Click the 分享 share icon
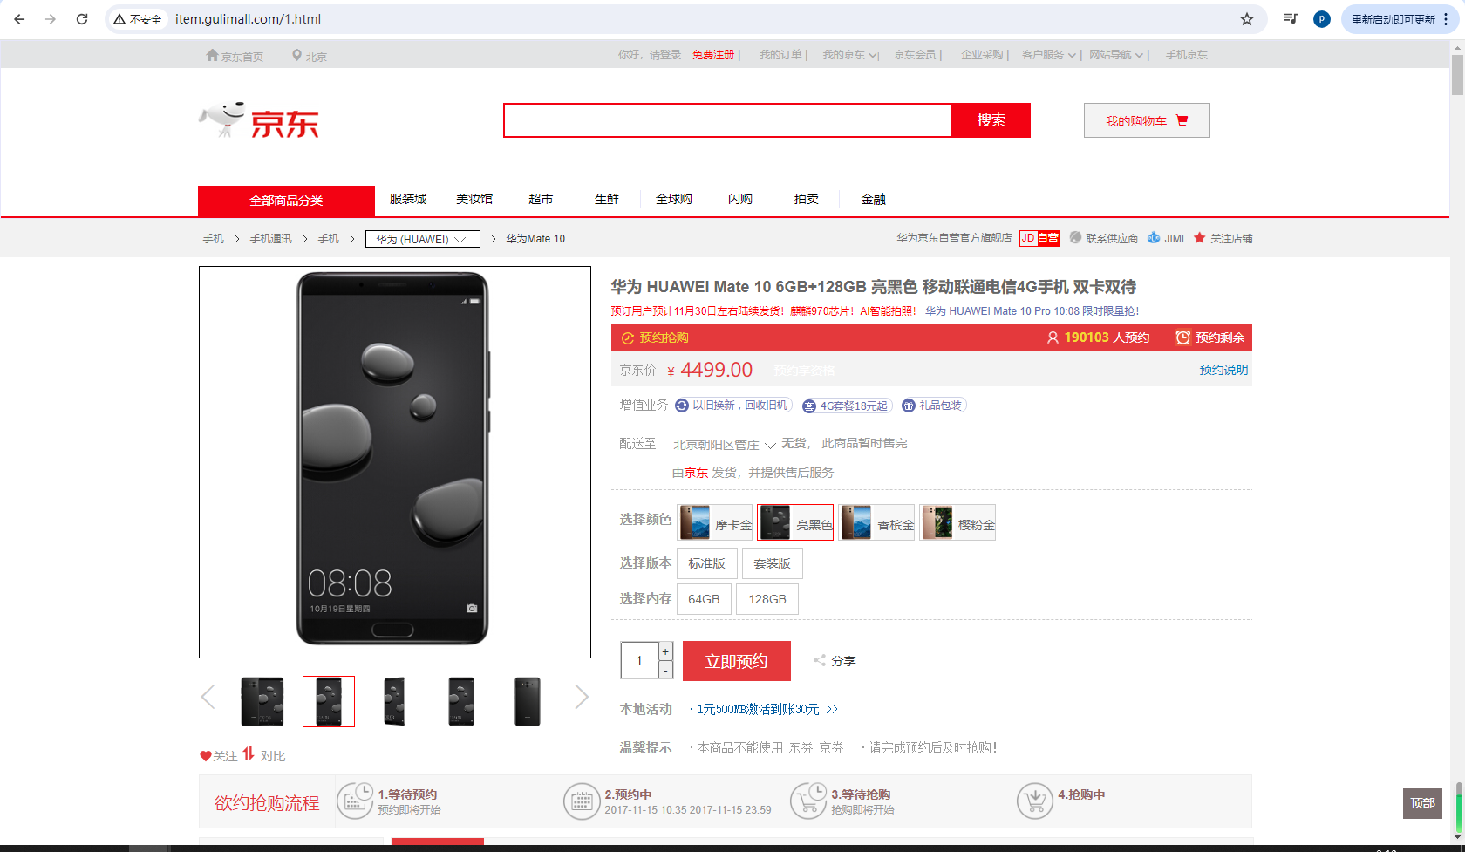The height and width of the screenshot is (852, 1465). 820,660
